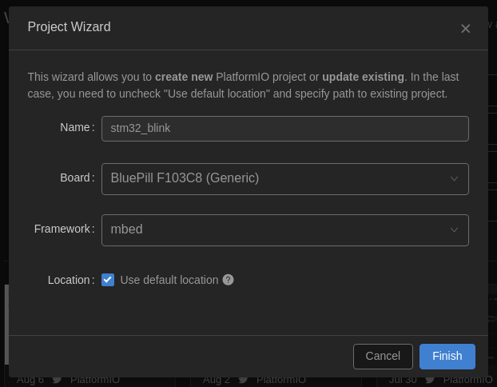The height and width of the screenshot is (387, 497).
Task: Open the mbed framework selector
Action: [x=285, y=230]
